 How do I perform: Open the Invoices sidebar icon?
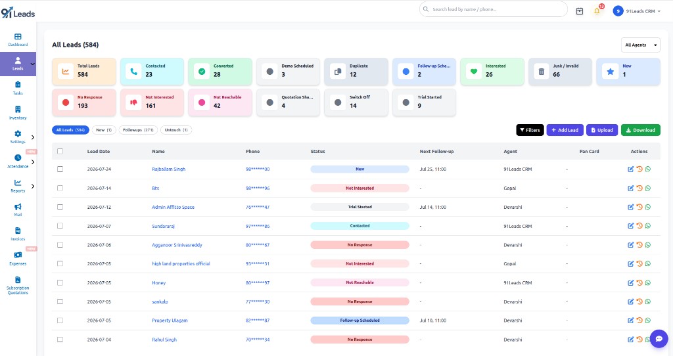(x=18, y=234)
